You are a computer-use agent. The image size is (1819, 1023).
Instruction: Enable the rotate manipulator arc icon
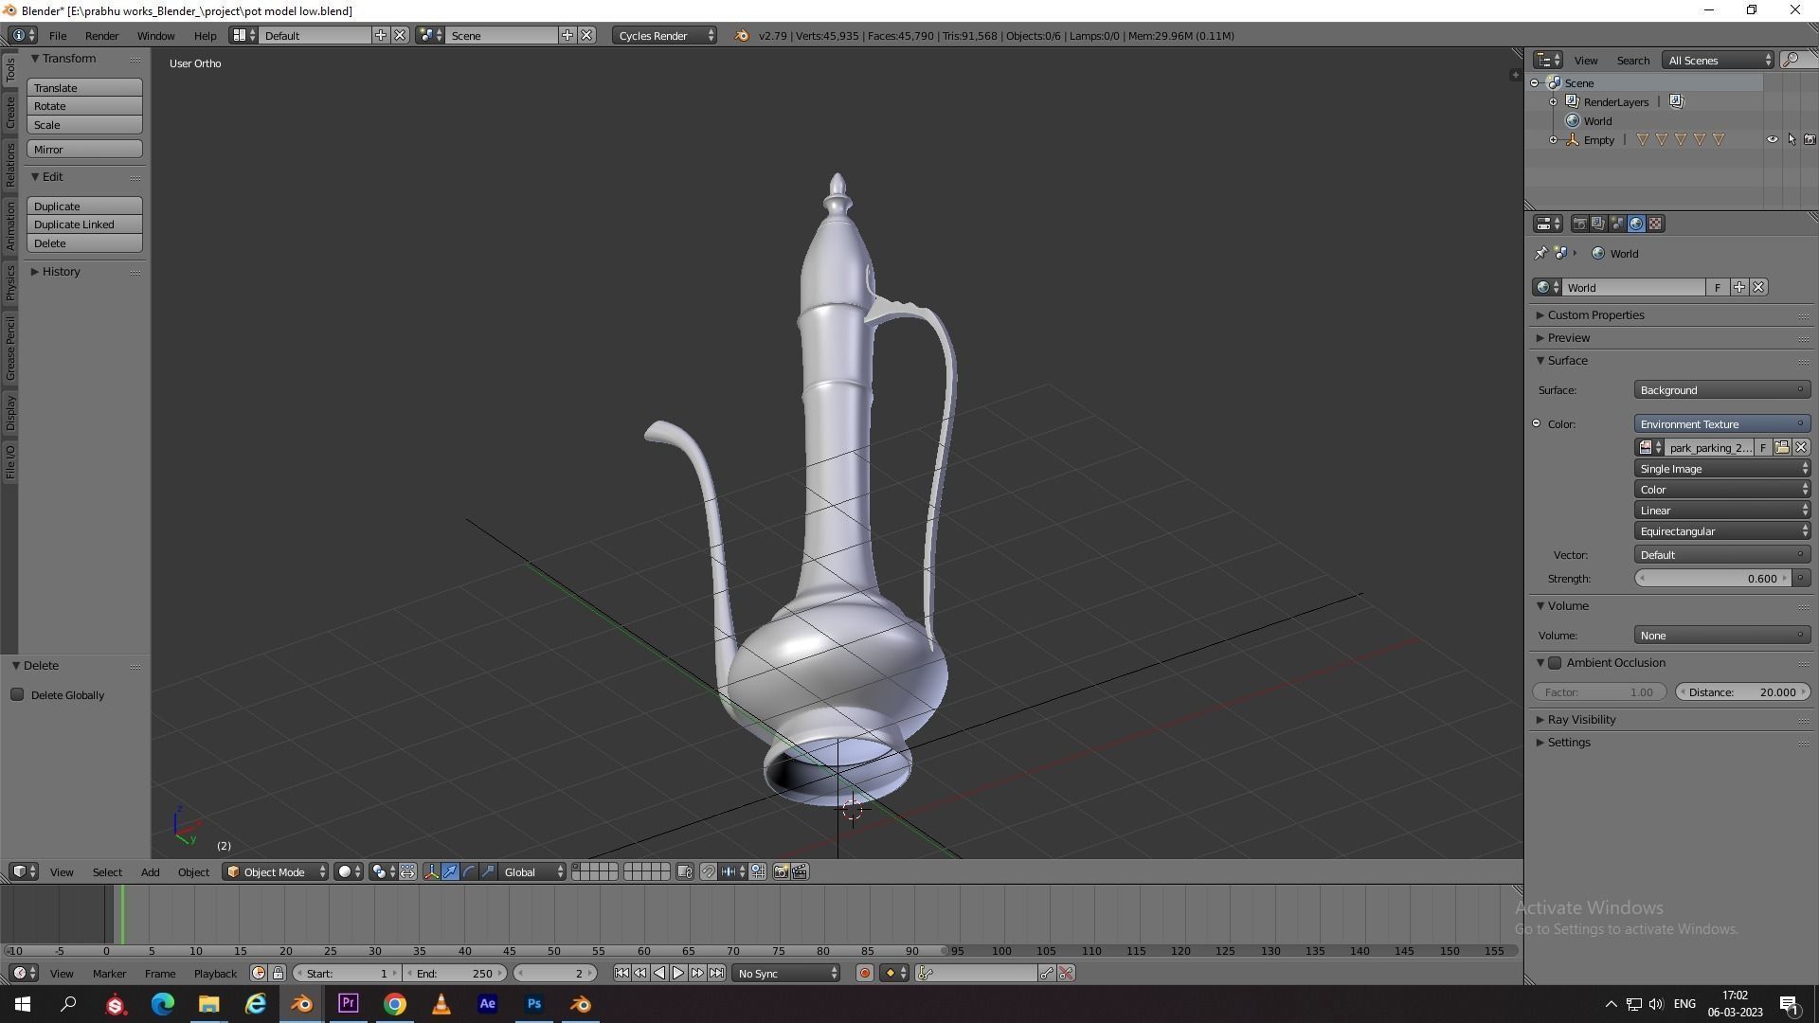click(x=469, y=872)
